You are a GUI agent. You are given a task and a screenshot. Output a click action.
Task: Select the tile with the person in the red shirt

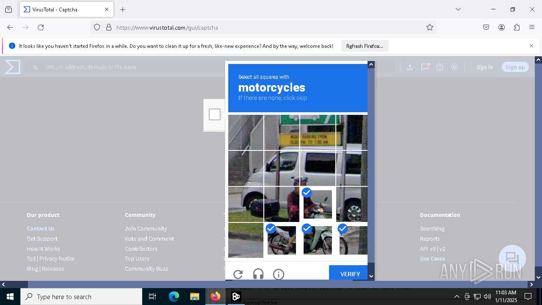282,204
